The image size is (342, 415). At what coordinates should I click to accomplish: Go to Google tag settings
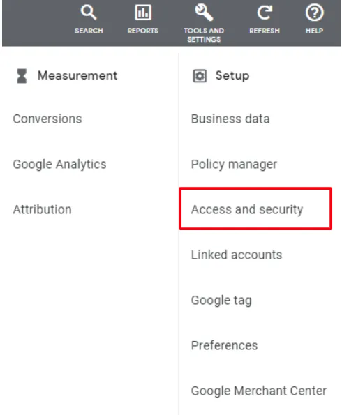221,301
